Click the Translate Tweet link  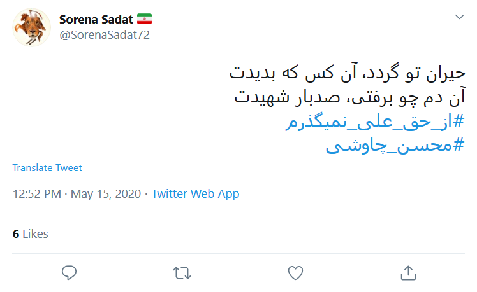(x=47, y=168)
